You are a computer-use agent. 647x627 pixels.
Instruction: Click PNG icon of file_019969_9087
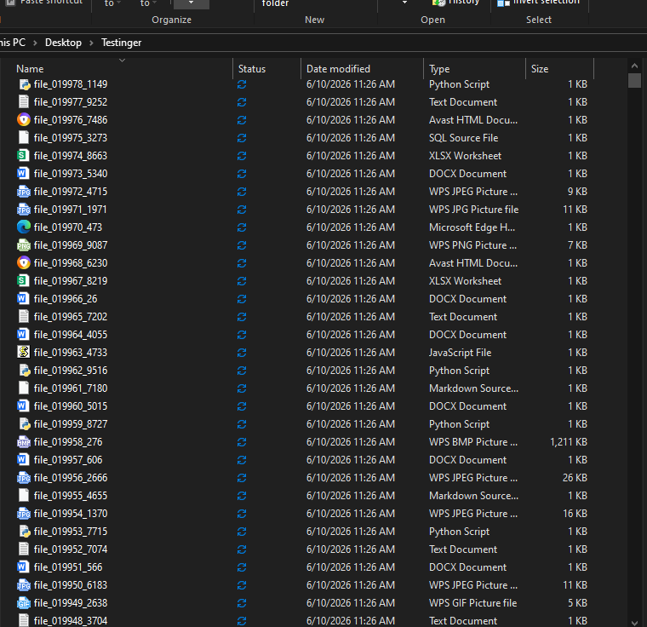coord(24,245)
